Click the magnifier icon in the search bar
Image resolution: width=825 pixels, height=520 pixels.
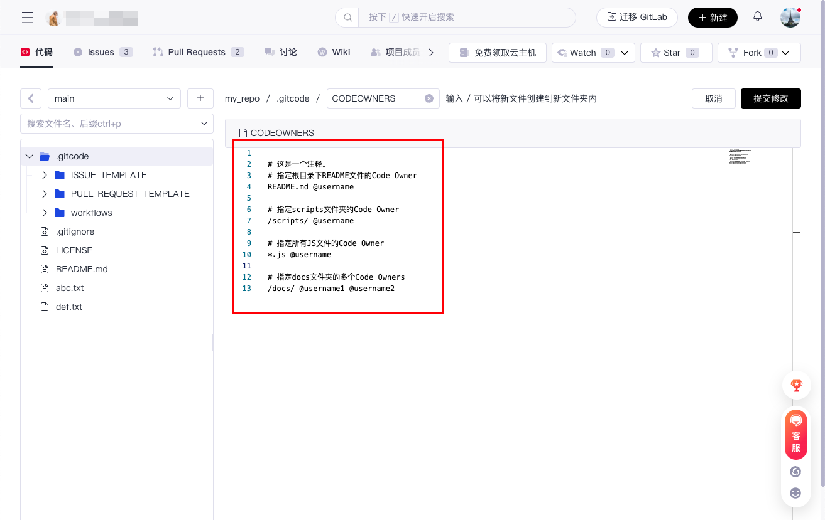[x=347, y=17]
